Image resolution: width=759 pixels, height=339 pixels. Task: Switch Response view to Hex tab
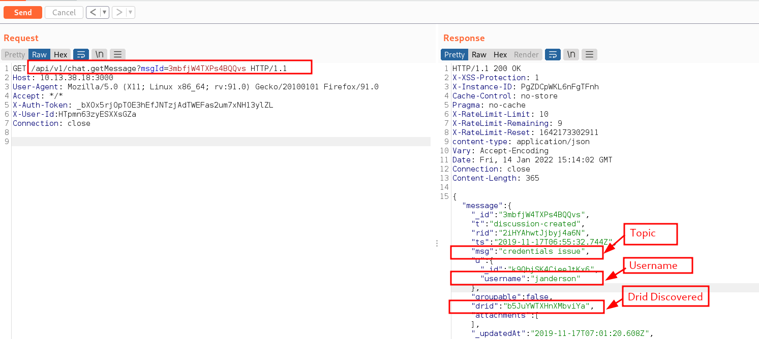pos(500,54)
